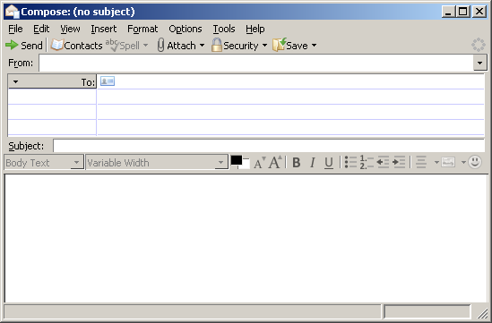Screen dimensions: 492x323
Task: Click the insert image icon
Action: (x=448, y=162)
